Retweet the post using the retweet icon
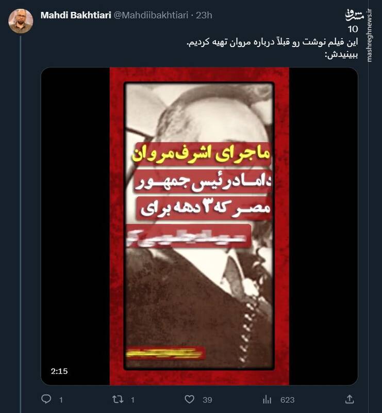382x413 pixels. [x=118, y=400]
